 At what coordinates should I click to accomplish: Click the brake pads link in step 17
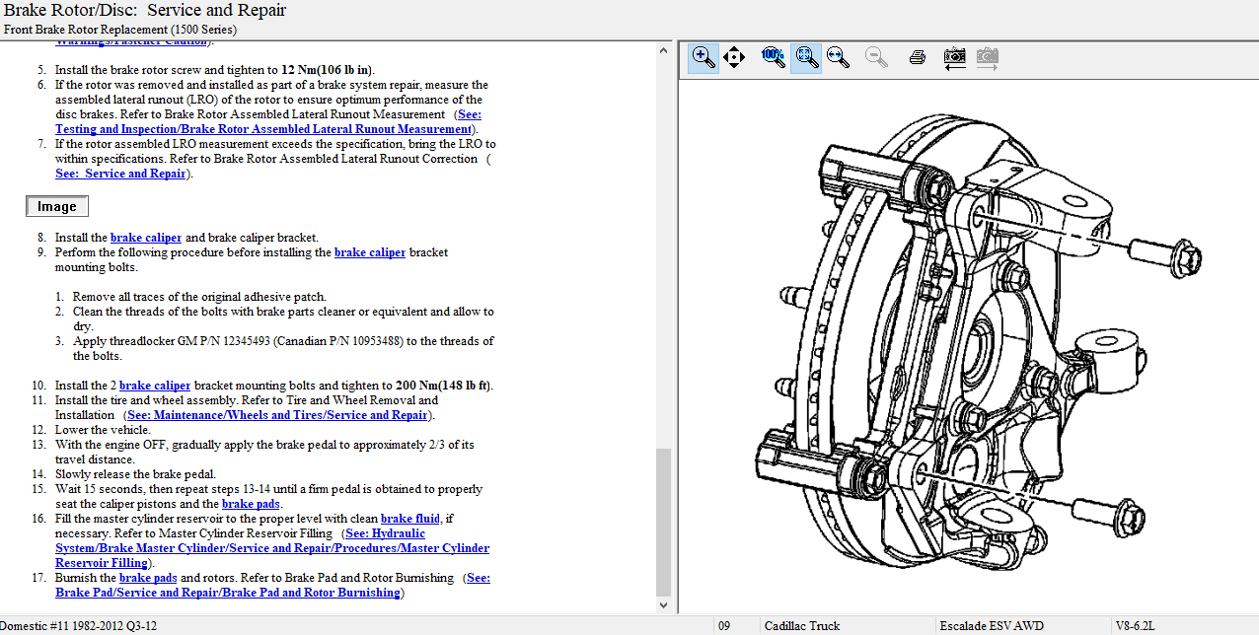click(148, 578)
